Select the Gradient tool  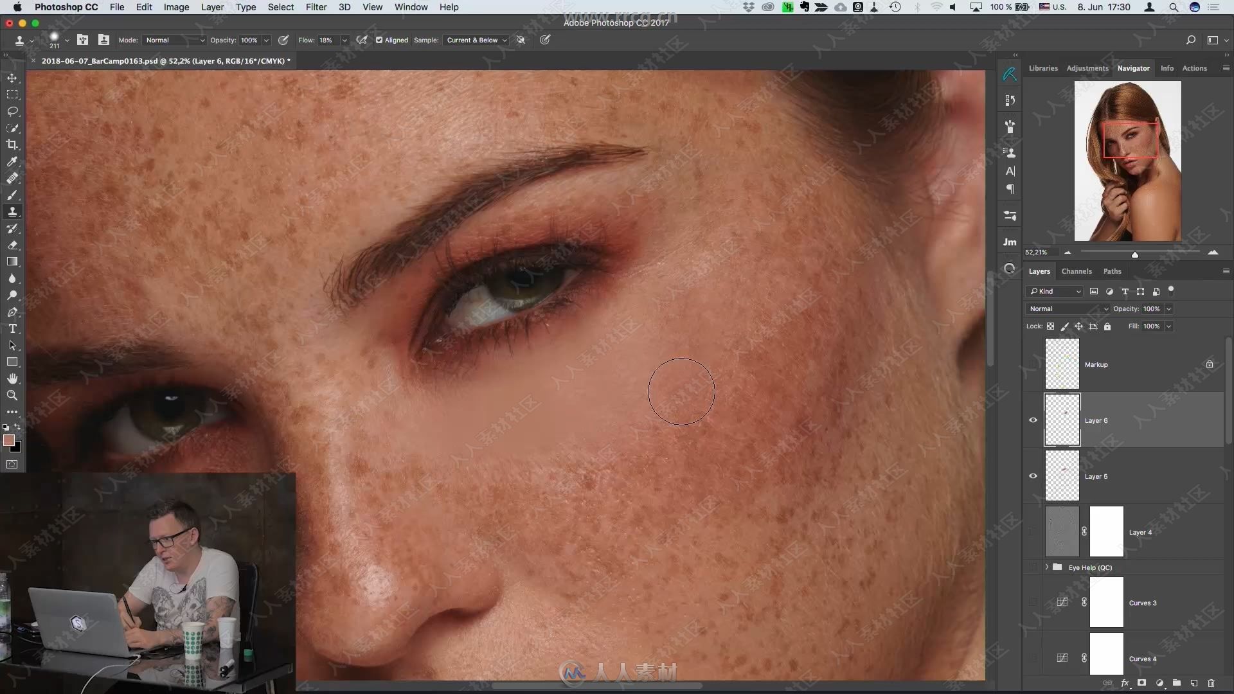(12, 262)
